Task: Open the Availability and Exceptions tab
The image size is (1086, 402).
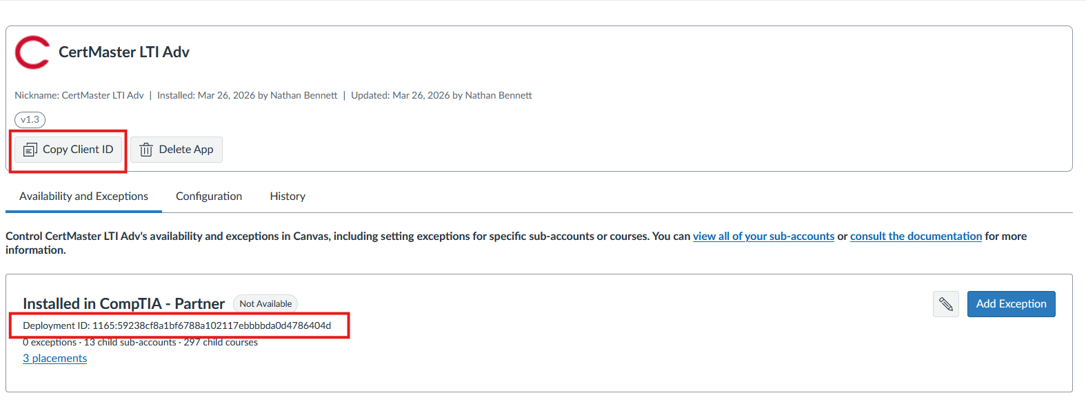Action: (83, 197)
